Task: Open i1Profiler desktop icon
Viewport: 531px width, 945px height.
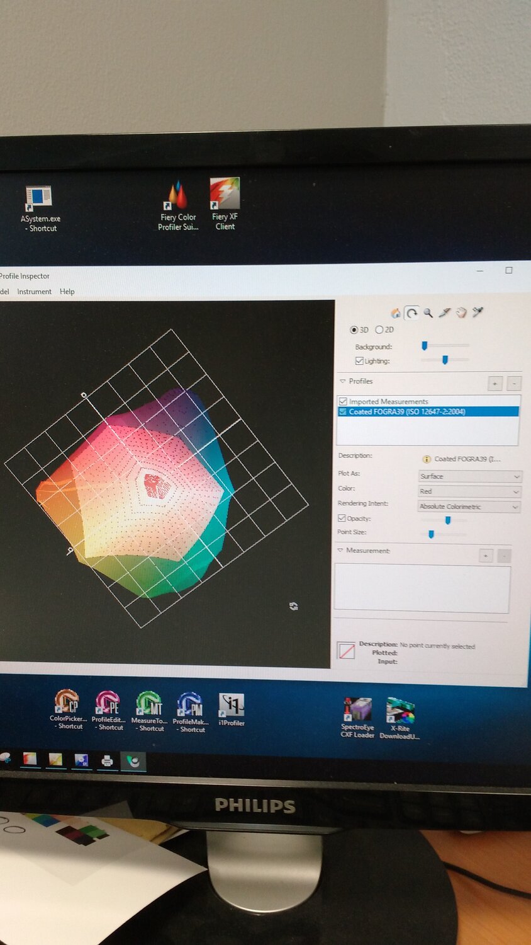Action: point(231,710)
